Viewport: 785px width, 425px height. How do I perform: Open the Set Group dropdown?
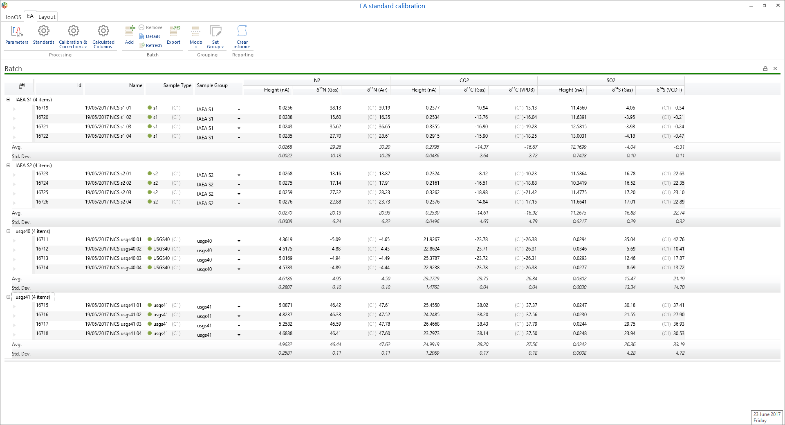click(215, 37)
